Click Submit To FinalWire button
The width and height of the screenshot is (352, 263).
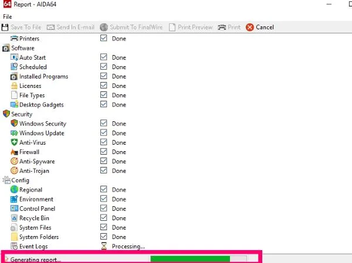tap(131, 27)
